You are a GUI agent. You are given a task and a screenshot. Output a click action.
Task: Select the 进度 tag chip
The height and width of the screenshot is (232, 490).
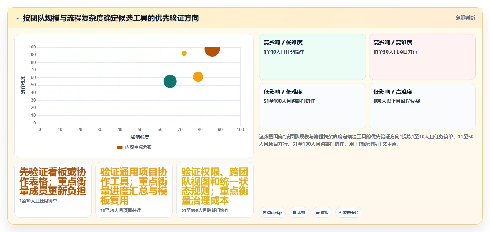pos(322,213)
